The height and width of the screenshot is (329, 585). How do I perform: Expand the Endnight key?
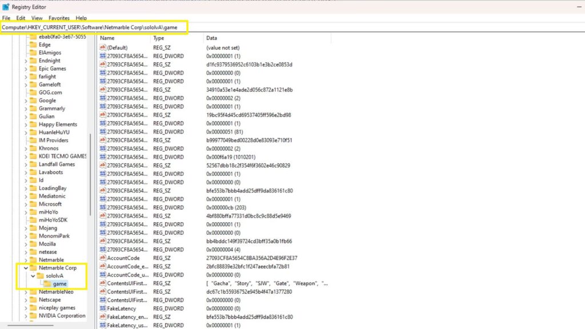(26, 61)
